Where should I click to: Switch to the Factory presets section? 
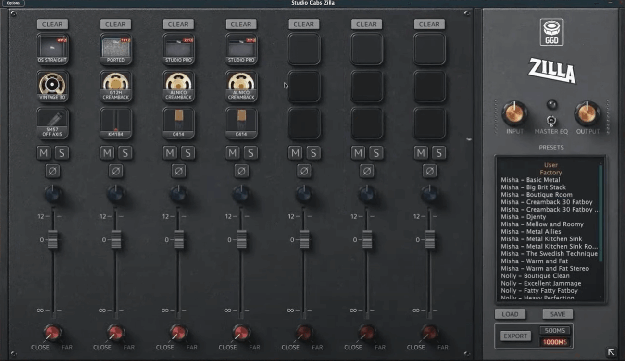(x=551, y=172)
